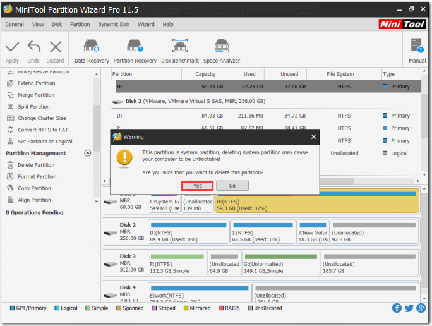Select J:New Volume block on Disk 2
Image resolution: width=432 pixels, height=326 pixels.
point(313,232)
